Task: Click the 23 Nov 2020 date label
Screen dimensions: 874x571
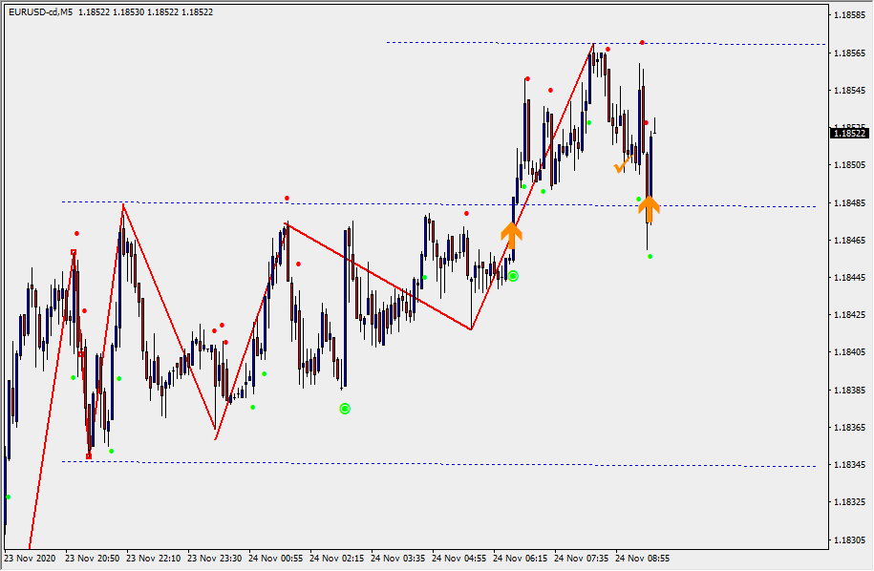Action: tap(31, 559)
